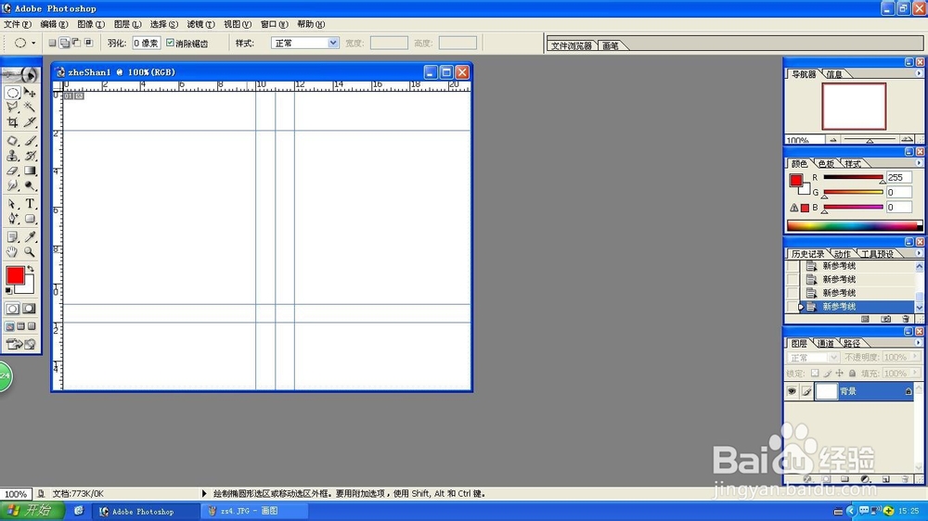Switch to the 动作 (Actions) tab
928x521 pixels.
[843, 254]
